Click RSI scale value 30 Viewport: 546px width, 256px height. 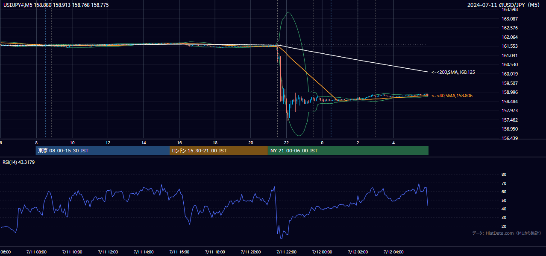pos(504,218)
